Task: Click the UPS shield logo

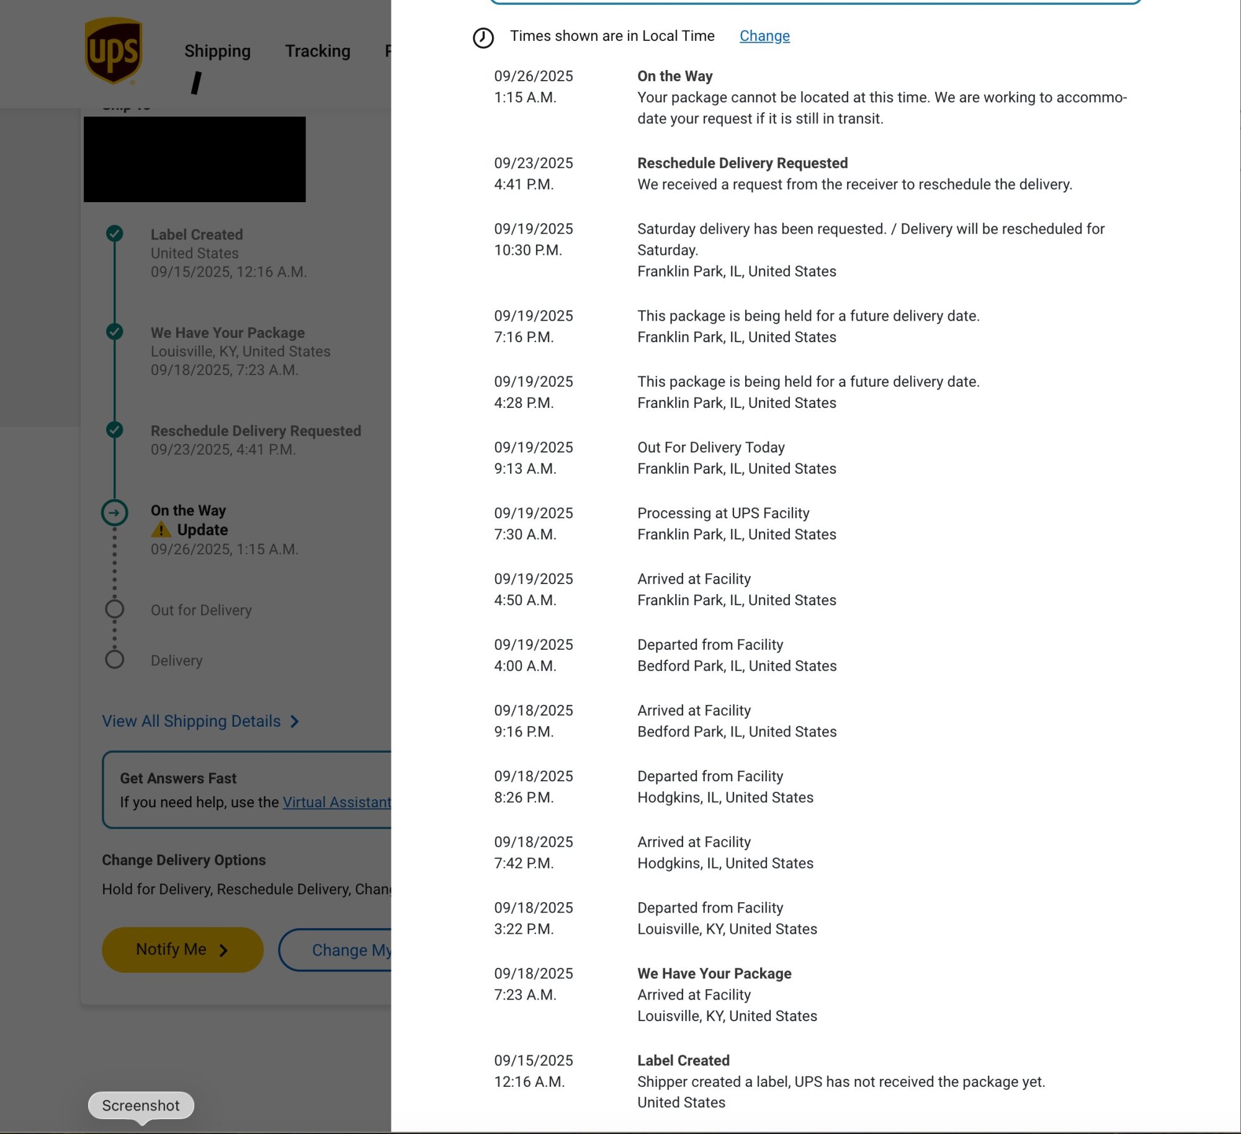Action: [114, 51]
